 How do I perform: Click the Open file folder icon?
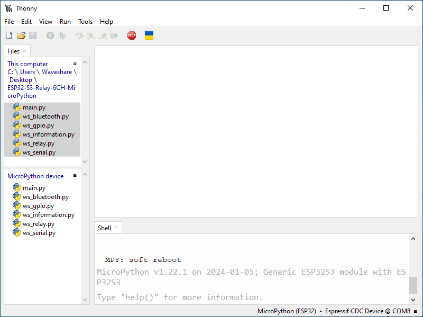point(21,35)
